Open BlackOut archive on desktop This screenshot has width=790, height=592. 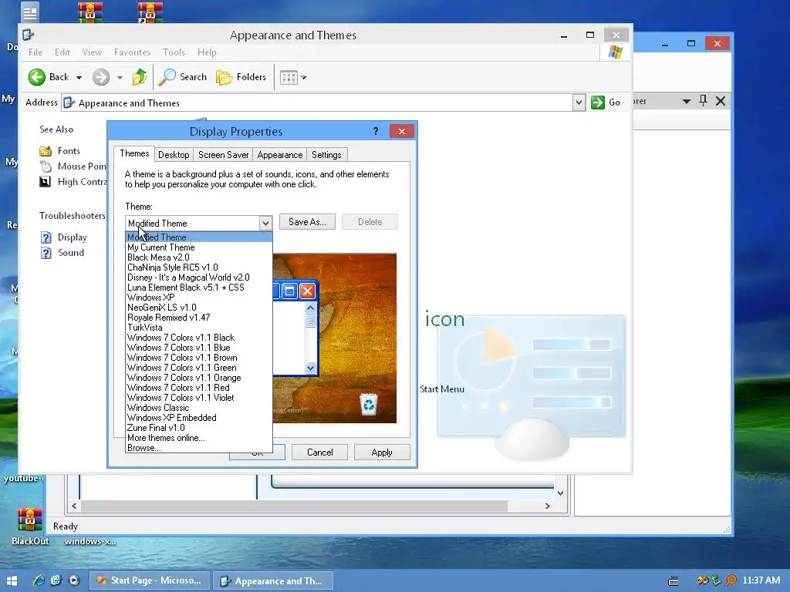pyautogui.click(x=29, y=520)
